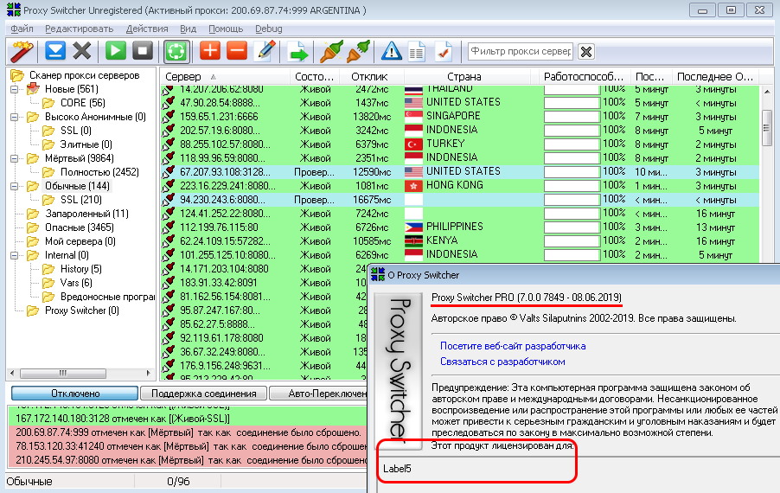Sort by the Сервер column header

[x=226, y=77]
